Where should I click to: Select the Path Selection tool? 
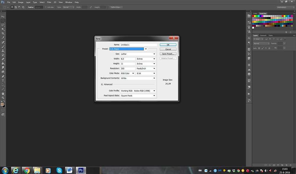(x=3, y=85)
